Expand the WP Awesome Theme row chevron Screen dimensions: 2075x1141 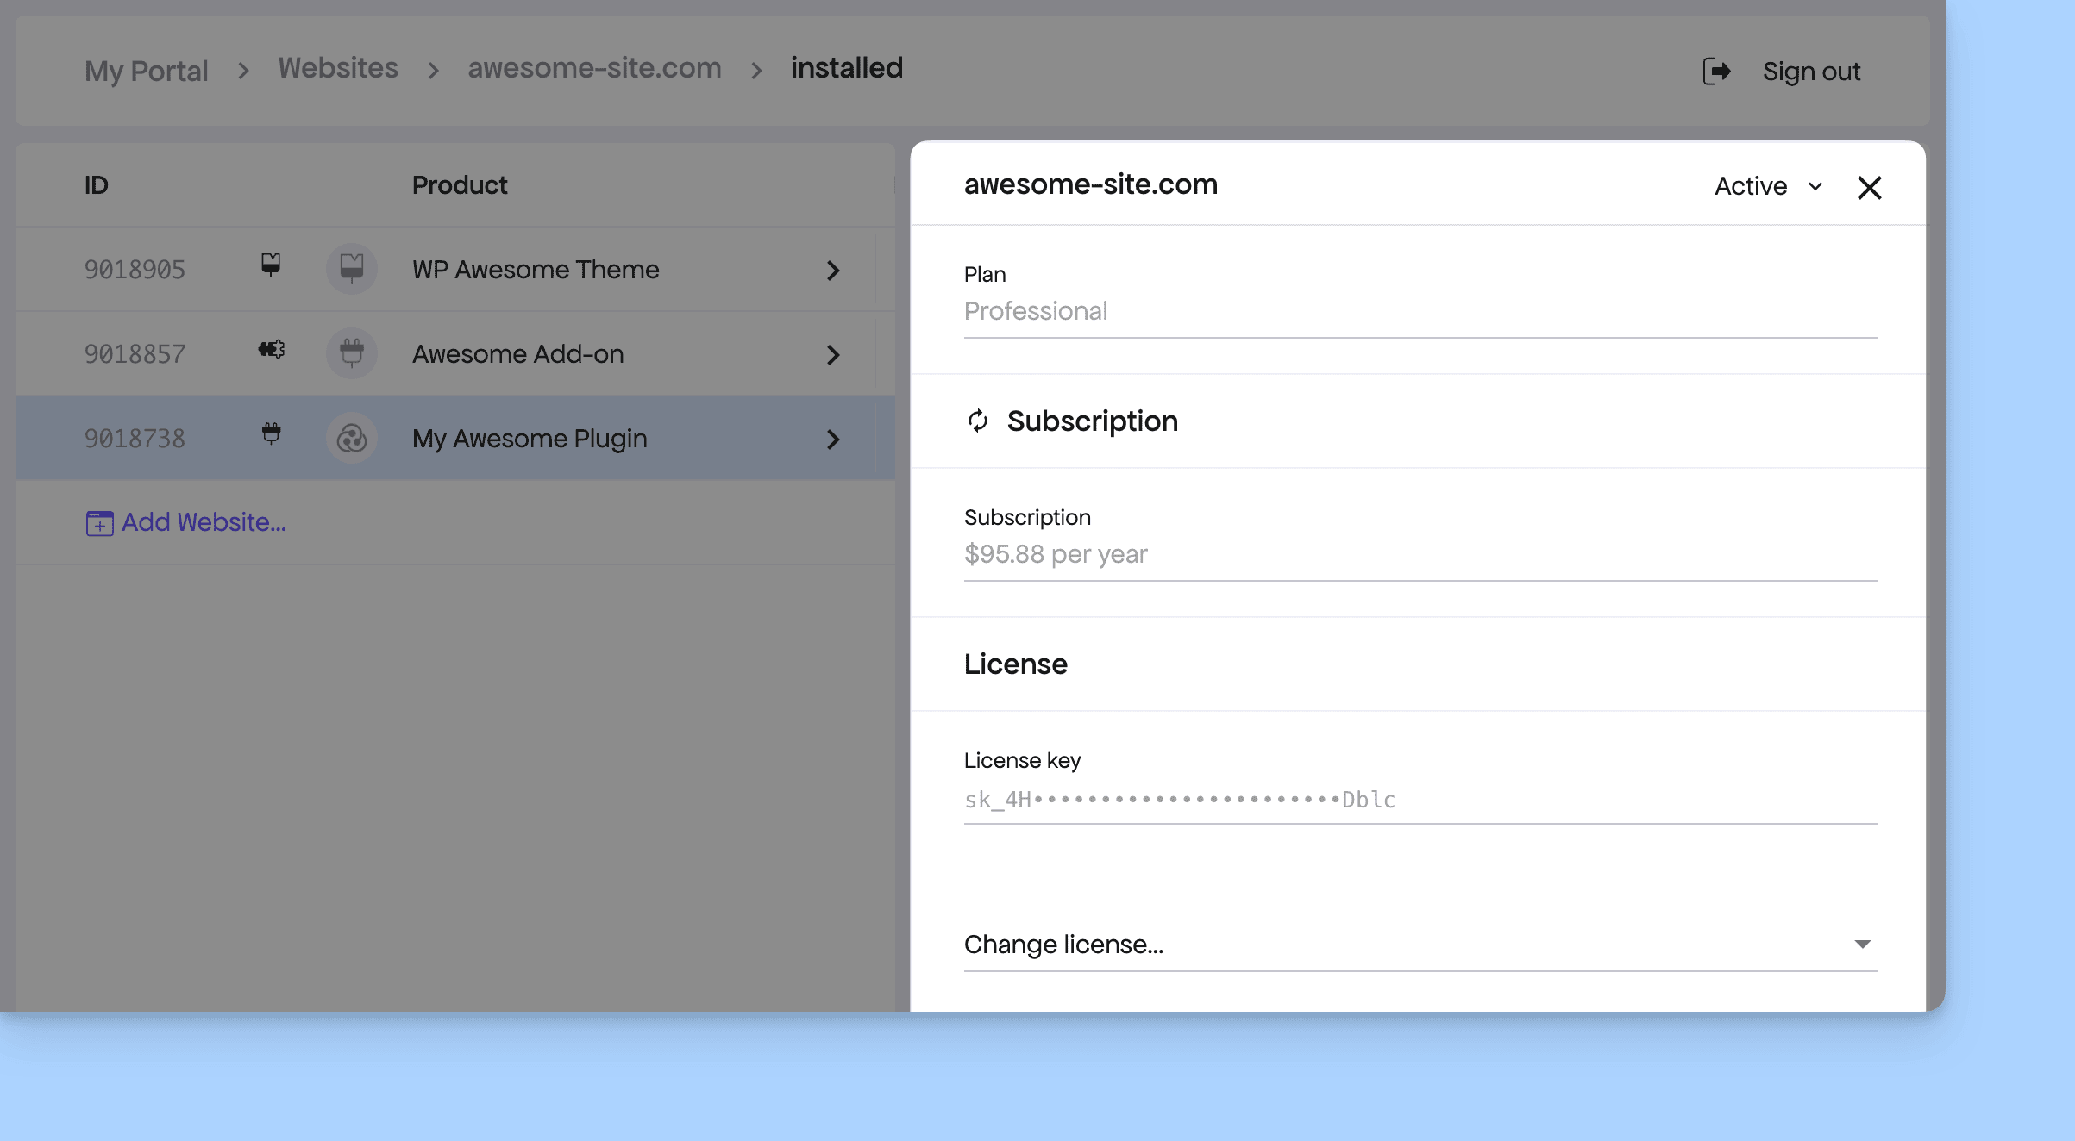coord(832,270)
